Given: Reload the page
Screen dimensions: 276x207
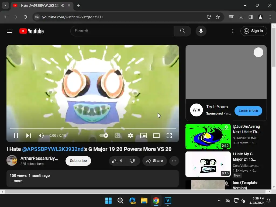Looking at the screenshot, I should coord(25,17).
